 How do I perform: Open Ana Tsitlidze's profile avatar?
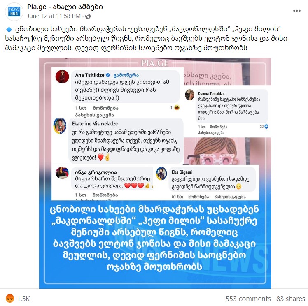click(x=62, y=76)
